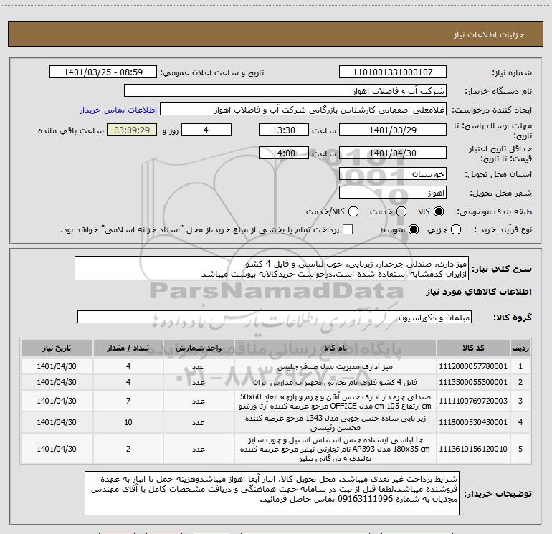Click the تعداد / مقدار column header
This screenshot has height=534, width=552.
(128, 348)
